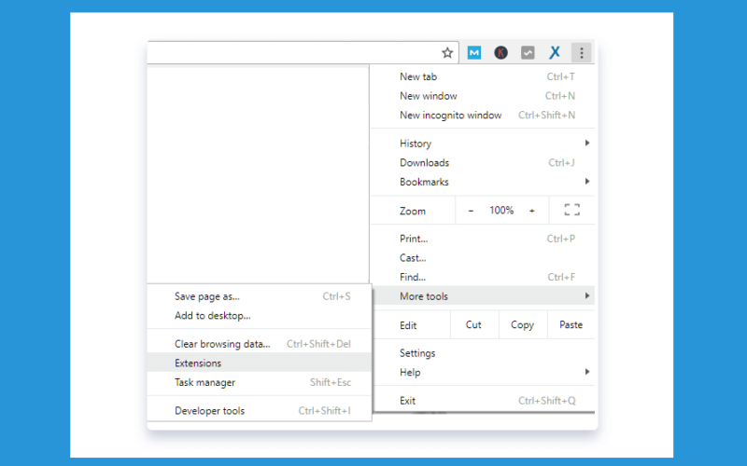Click the 100% zoom level value
The height and width of the screenshot is (466, 747).
501,211
